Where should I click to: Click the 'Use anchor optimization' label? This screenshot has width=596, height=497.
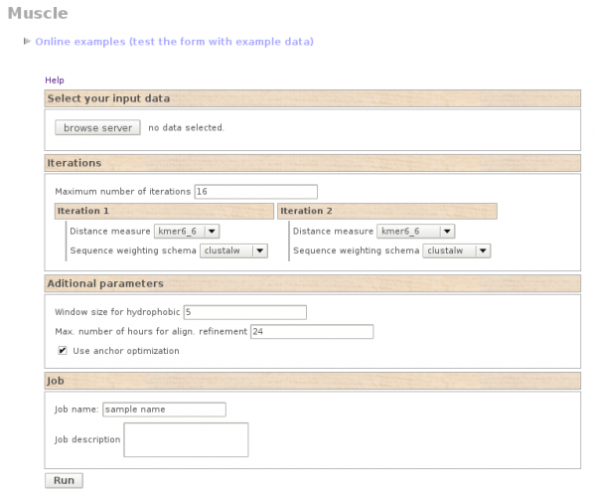click(x=126, y=351)
